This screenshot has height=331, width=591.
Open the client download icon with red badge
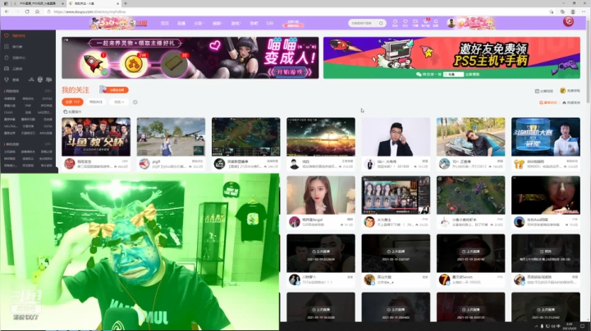[x=425, y=23]
